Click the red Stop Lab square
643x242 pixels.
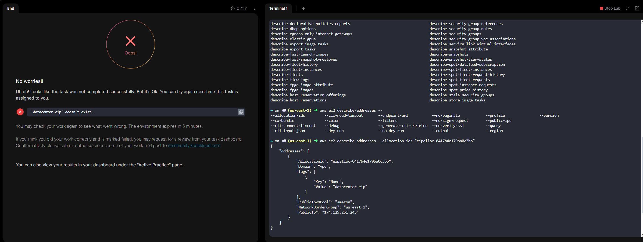tap(602, 8)
